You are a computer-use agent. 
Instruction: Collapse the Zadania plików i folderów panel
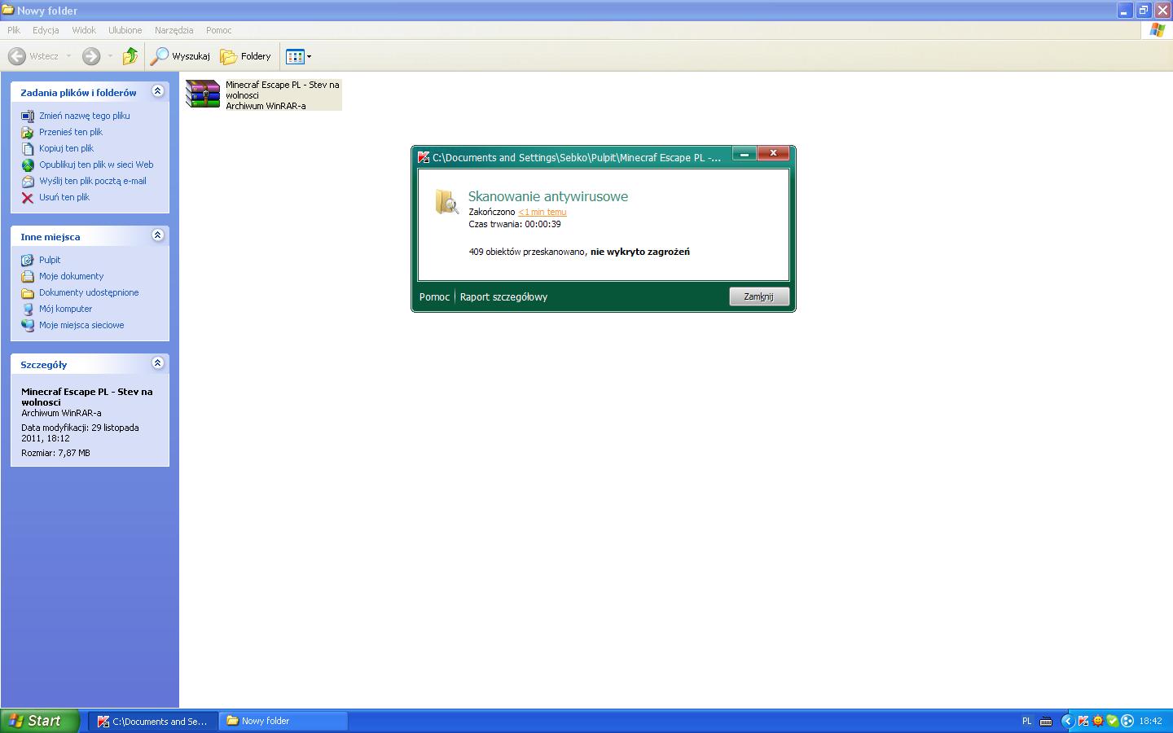coord(158,91)
